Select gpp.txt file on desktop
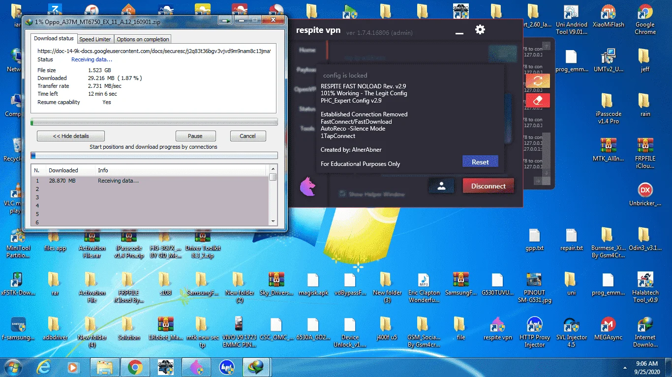Image resolution: width=672 pixels, height=377 pixels. click(534, 240)
